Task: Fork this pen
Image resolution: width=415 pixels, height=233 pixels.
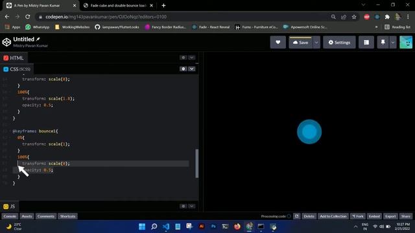Action: click(358, 216)
